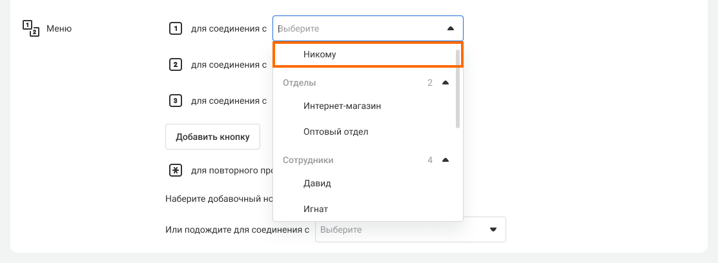Choose Интернет-магазин from the list
The image size is (718, 263).
tap(342, 106)
